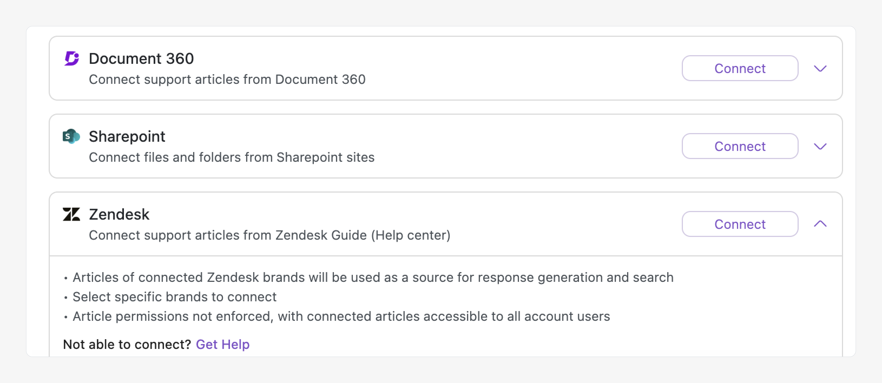
Task: Click the Zendesk Guide description text
Action: pos(269,236)
